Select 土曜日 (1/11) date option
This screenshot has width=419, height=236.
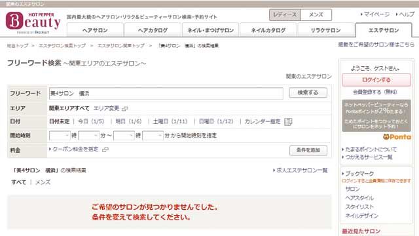pos(170,121)
